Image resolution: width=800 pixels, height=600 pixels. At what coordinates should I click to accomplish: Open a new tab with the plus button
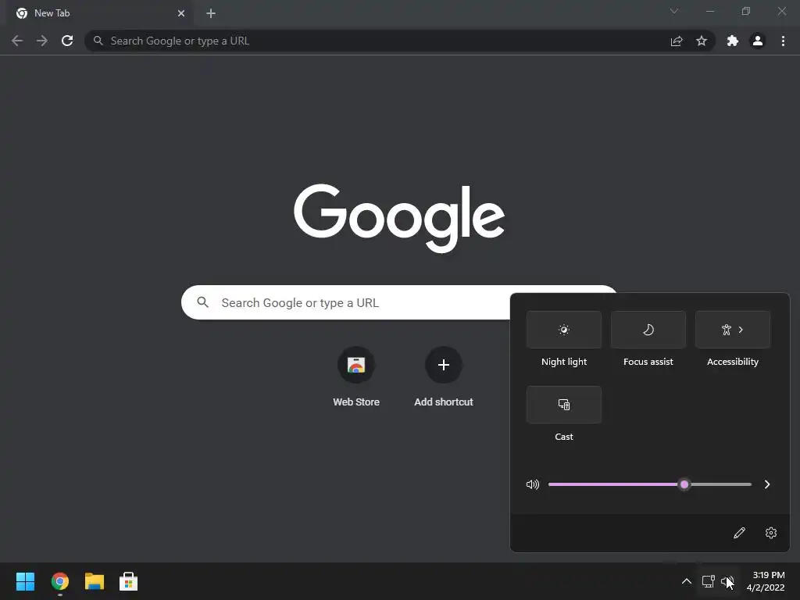(211, 13)
